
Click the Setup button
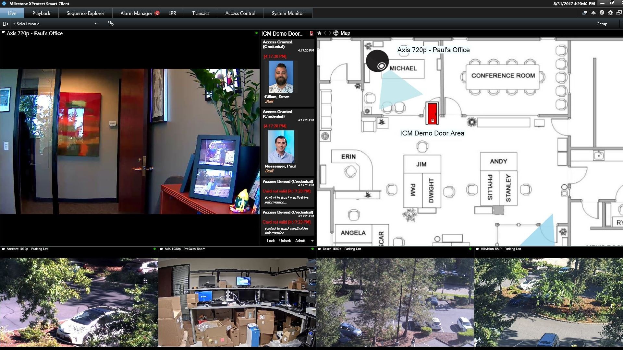coord(602,24)
